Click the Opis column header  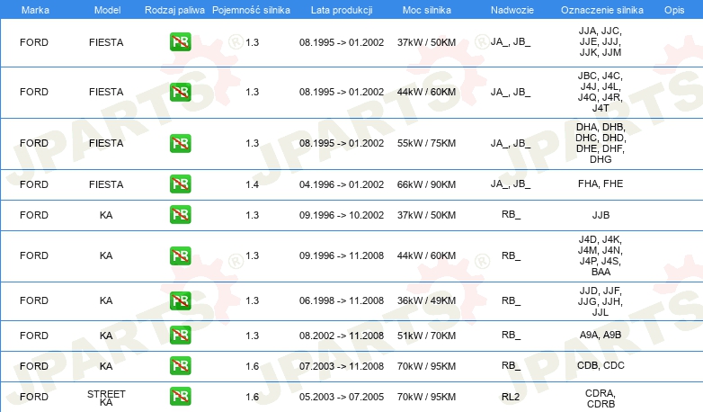pos(674,10)
